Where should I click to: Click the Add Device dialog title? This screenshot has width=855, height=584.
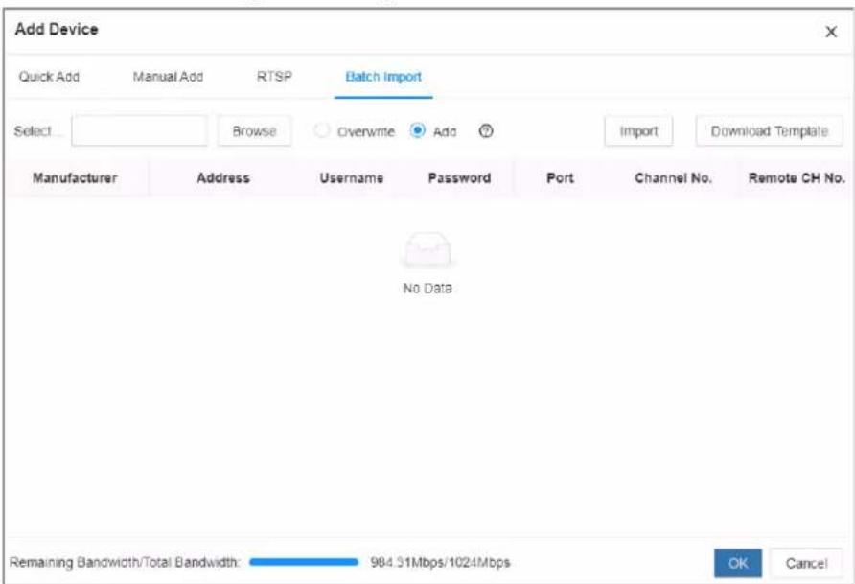pyautogui.click(x=57, y=30)
